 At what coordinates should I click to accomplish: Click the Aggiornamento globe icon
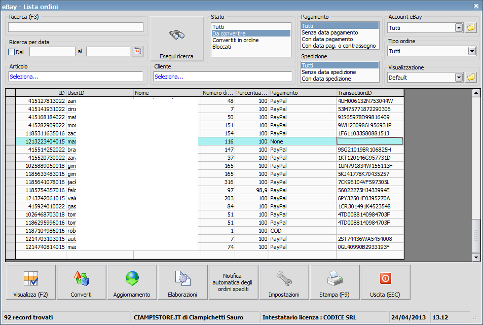(132, 278)
